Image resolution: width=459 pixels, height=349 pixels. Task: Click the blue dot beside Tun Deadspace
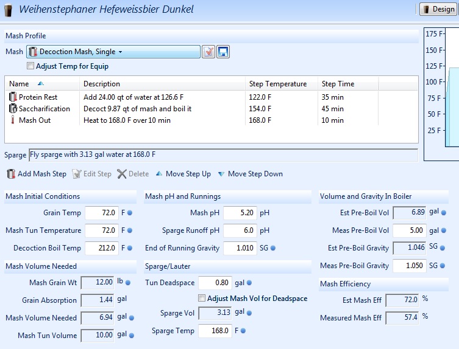[x=249, y=283]
